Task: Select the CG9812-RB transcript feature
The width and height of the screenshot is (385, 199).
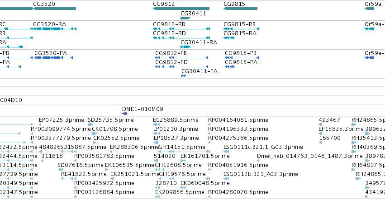Action: coord(181,29)
